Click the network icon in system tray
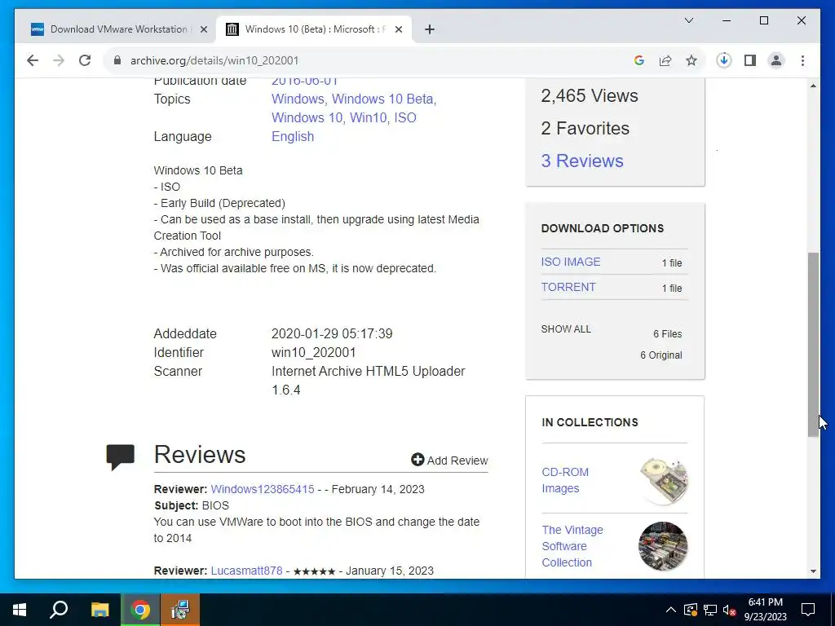 (x=710, y=610)
